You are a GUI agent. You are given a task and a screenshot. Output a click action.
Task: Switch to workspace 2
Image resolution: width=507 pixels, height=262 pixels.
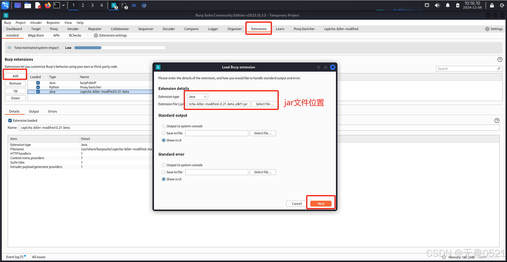point(83,5)
